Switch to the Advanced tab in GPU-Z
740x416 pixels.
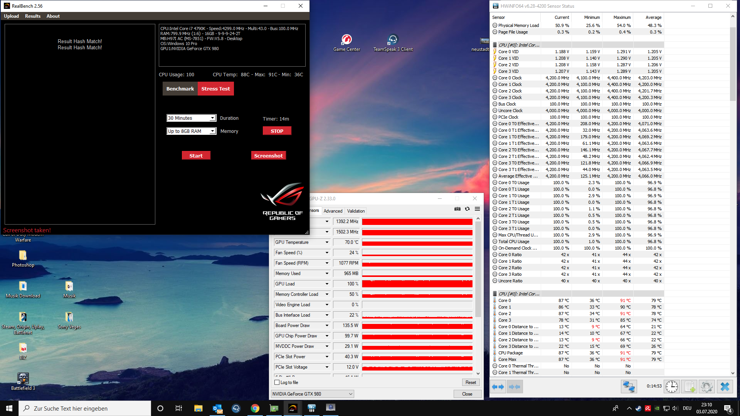point(333,211)
